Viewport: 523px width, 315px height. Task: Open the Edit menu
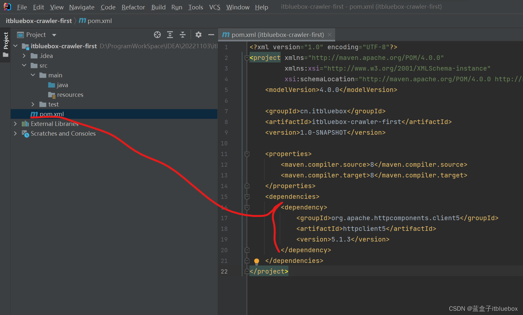click(x=38, y=7)
